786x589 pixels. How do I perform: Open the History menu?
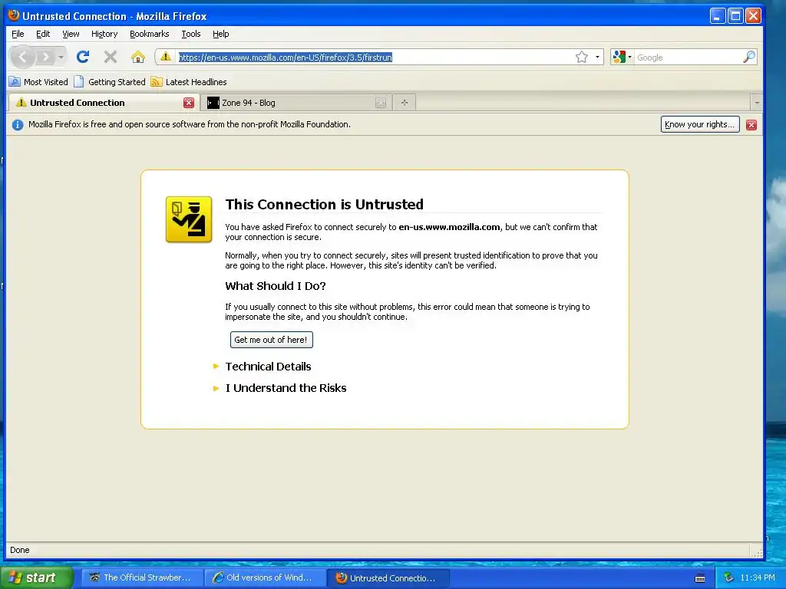[104, 34]
